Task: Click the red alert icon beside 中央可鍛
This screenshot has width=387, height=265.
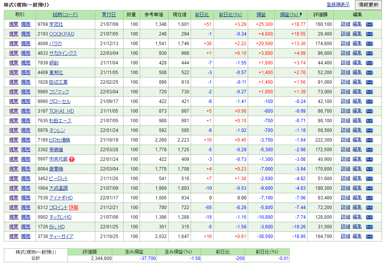Action: (72, 159)
